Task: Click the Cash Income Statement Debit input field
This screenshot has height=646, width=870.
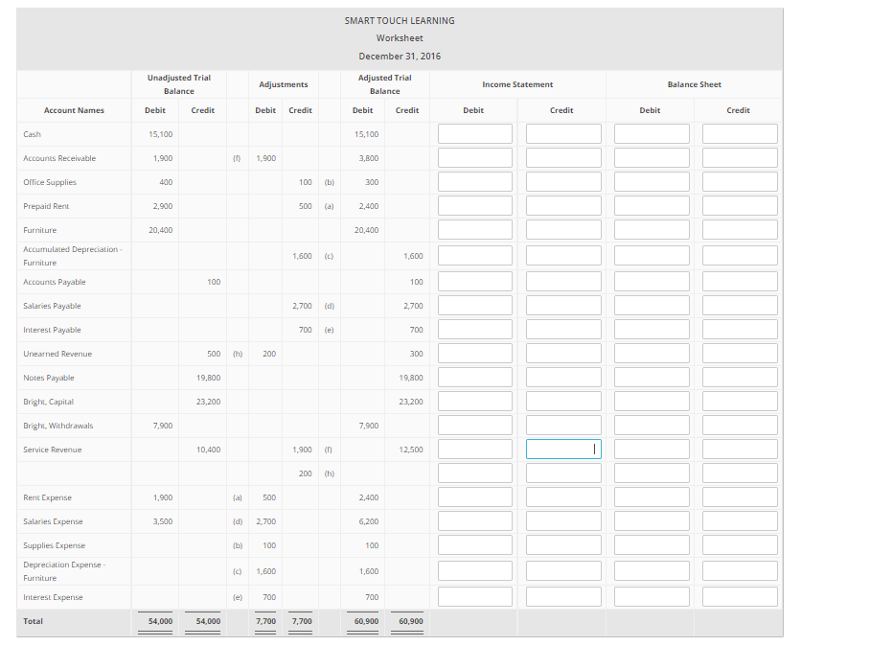Action: tap(475, 134)
